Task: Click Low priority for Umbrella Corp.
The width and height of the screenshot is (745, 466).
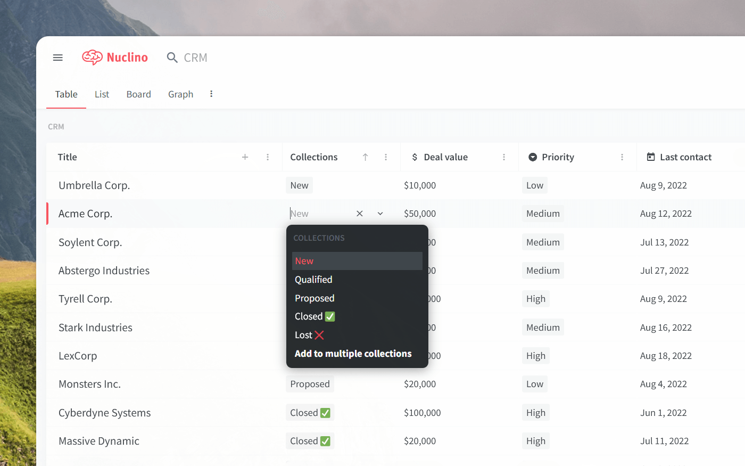Action: point(535,185)
